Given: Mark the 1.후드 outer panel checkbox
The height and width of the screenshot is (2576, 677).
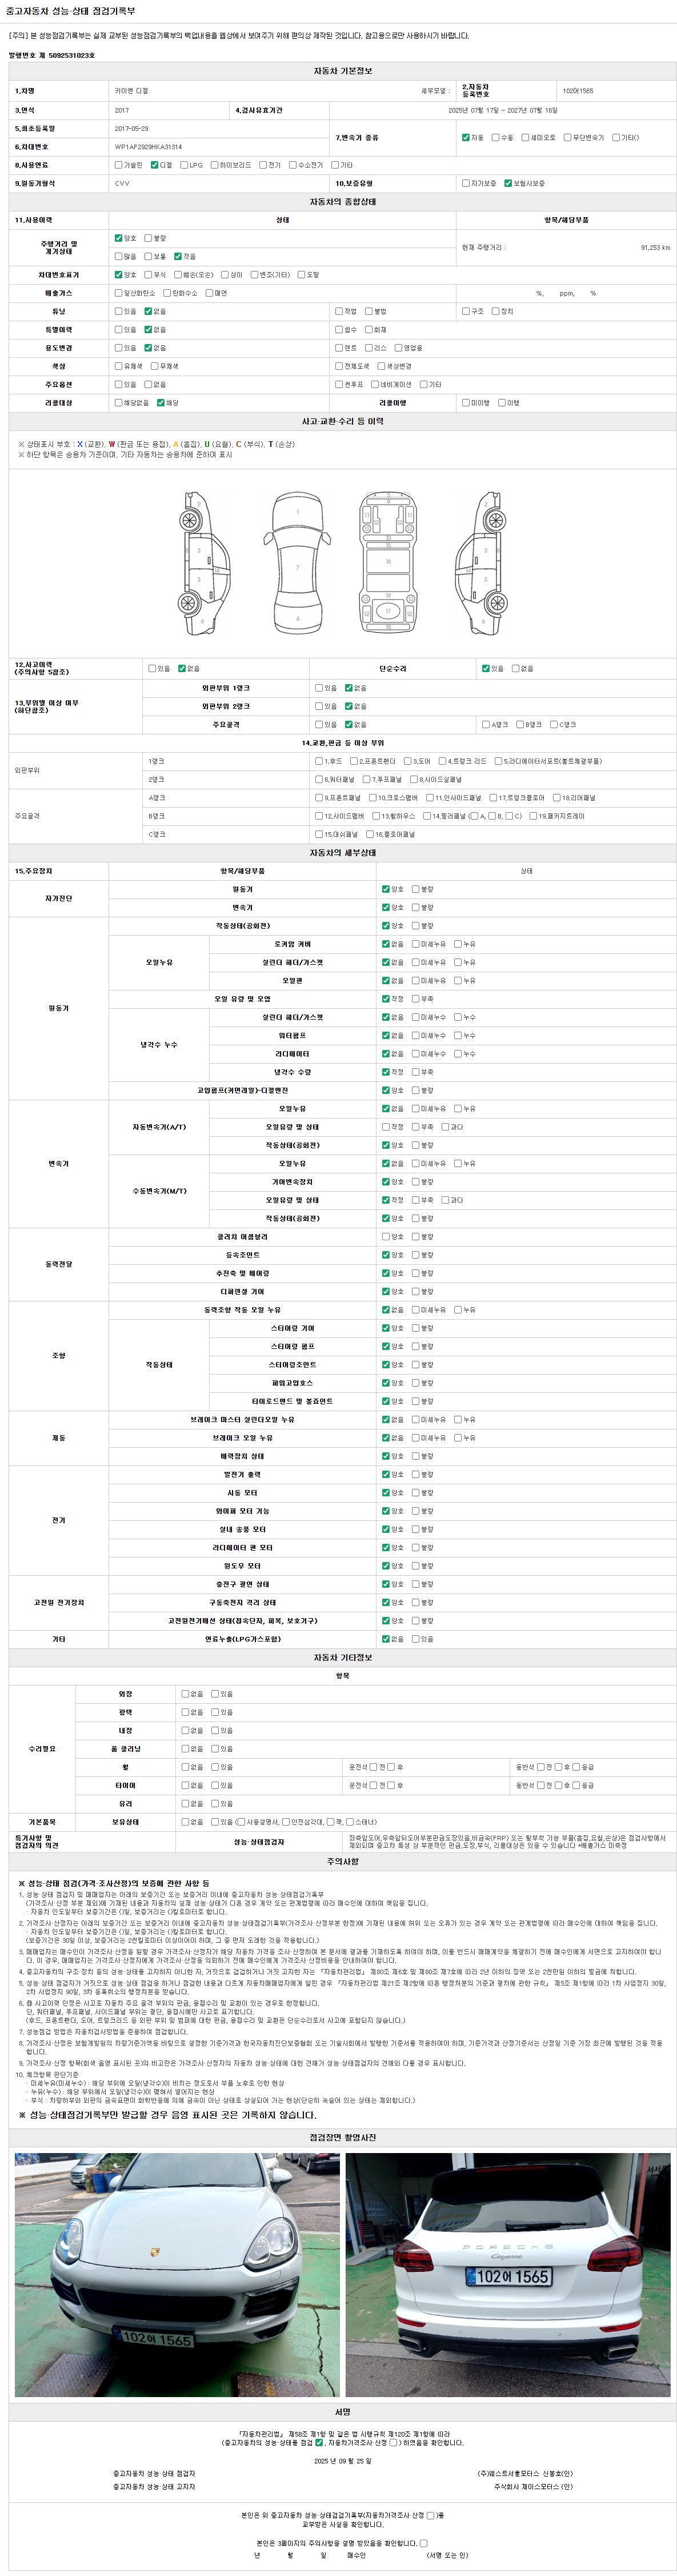Looking at the screenshot, I should [x=319, y=761].
